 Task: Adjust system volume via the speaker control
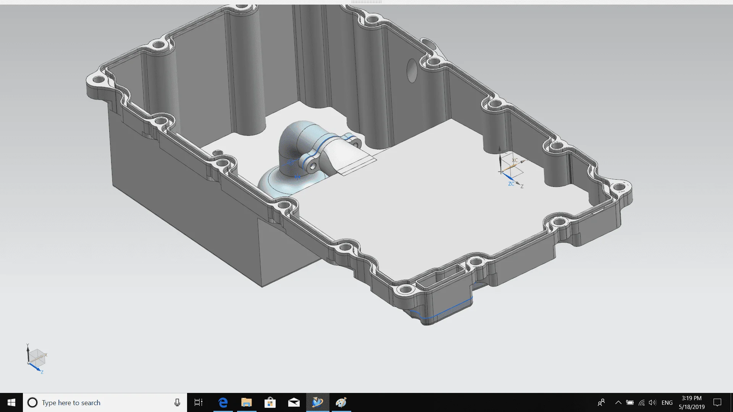[652, 402]
